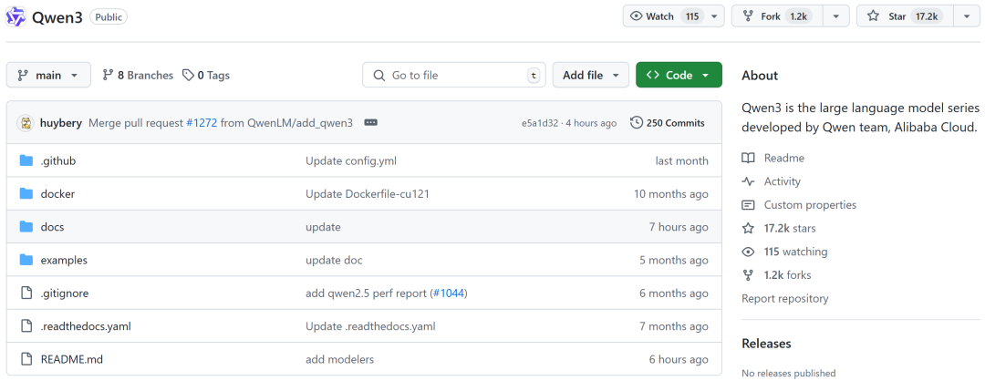Open the #1044 pull request link
Screen dimensions: 985x381
pyautogui.click(x=449, y=293)
